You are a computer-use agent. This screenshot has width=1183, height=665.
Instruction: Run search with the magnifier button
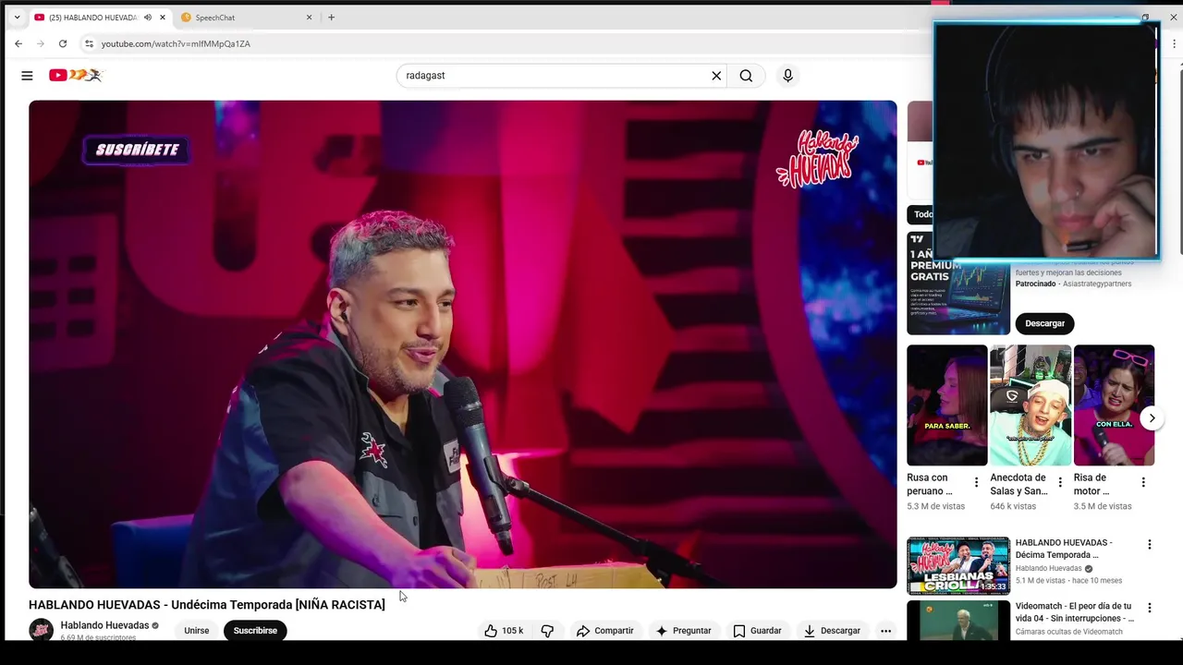coord(746,76)
